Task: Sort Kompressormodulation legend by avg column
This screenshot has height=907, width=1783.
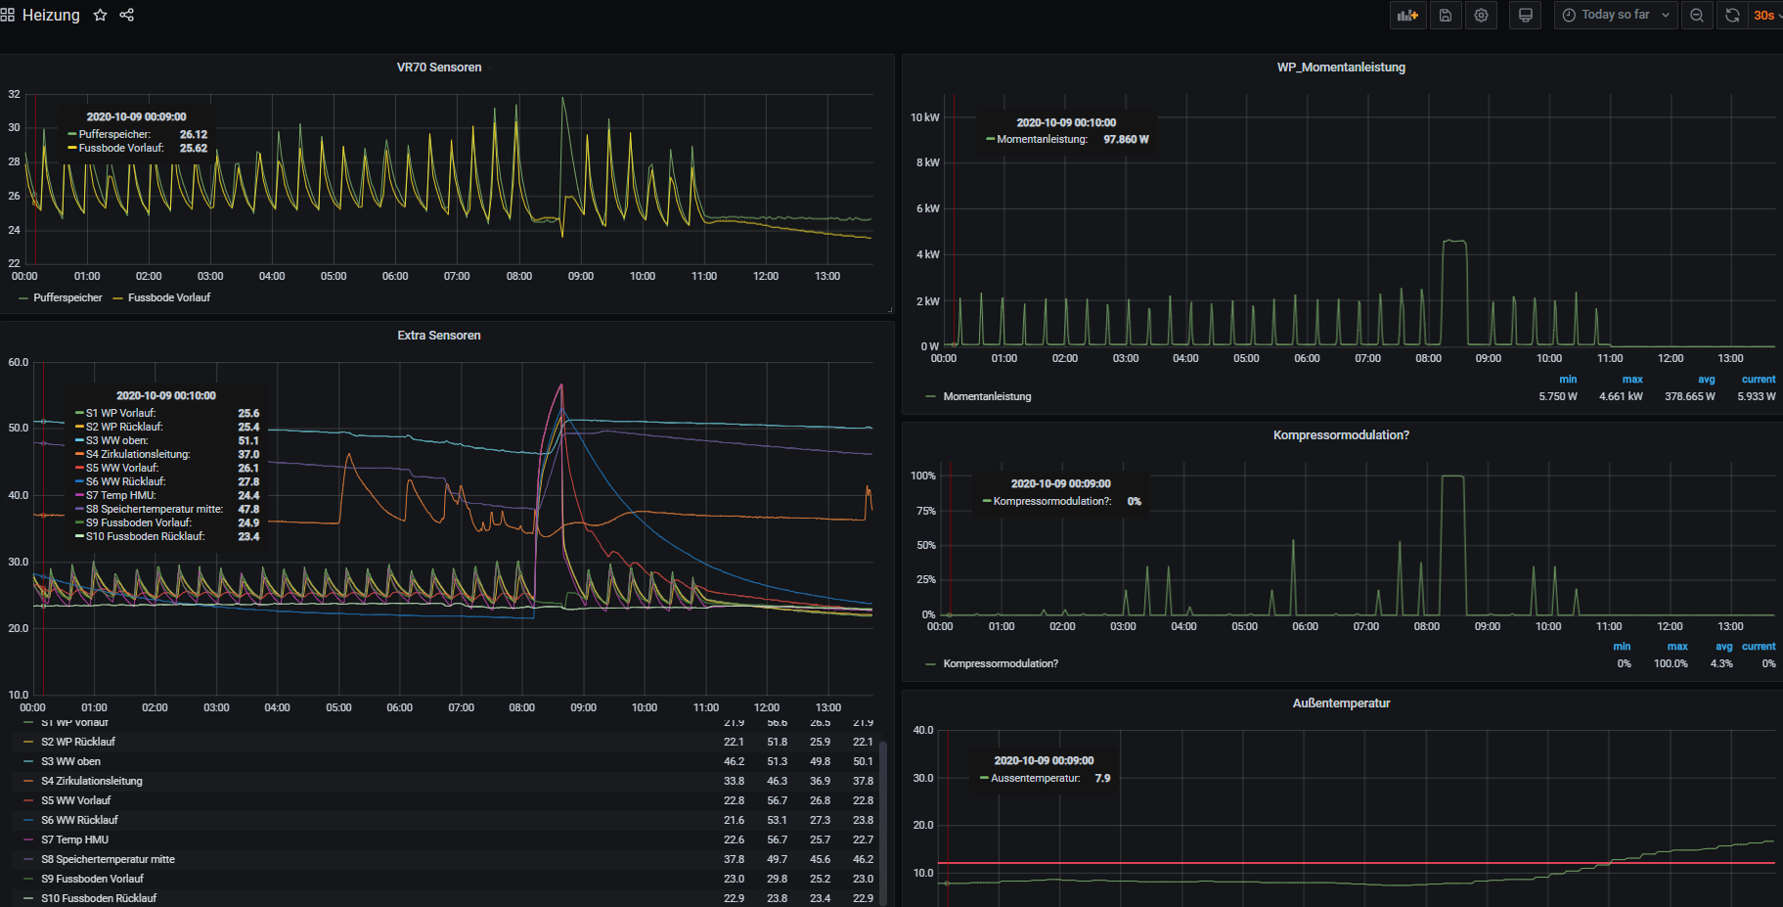Action: [1723, 647]
